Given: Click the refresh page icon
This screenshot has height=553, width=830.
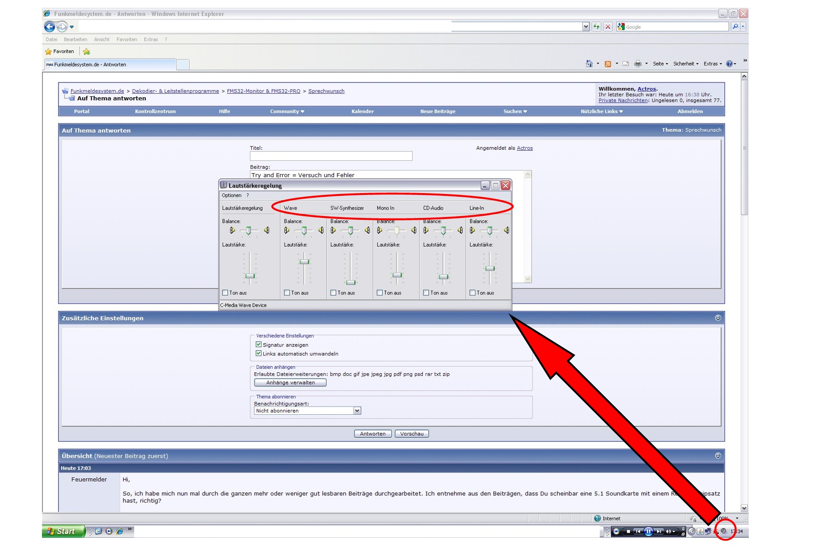Looking at the screenshot, I should 596,27.
